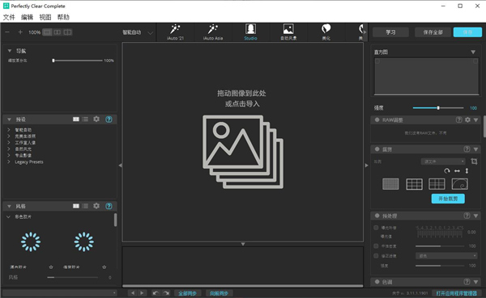
Task: Select the iAuto Asia preset icon
Action: 212,29
